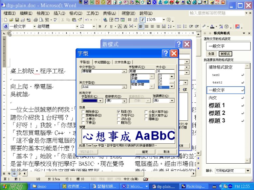Click the 開始 Start button
Screen dimensions: 254x190
pyautogui.click(x=14, y=186)
